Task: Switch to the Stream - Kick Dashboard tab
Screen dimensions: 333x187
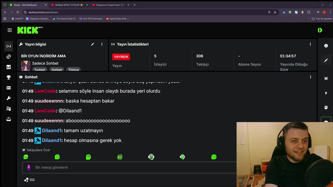Action: coord(28,5)
